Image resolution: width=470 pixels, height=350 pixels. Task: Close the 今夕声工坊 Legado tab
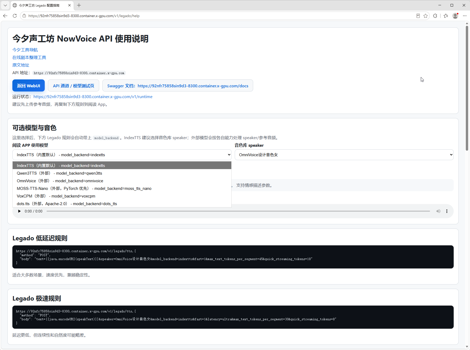tap(69, 5)
